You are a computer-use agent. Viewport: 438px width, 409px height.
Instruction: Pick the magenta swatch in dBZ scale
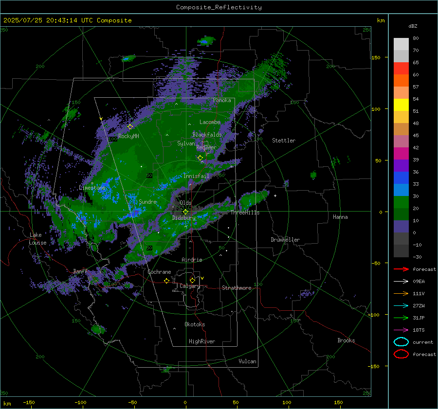click(x=401, y=154)
